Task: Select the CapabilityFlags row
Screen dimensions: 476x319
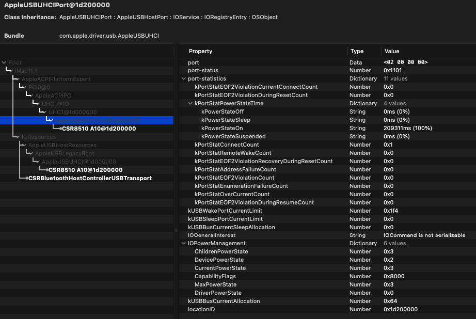Action: click(327, 276)
